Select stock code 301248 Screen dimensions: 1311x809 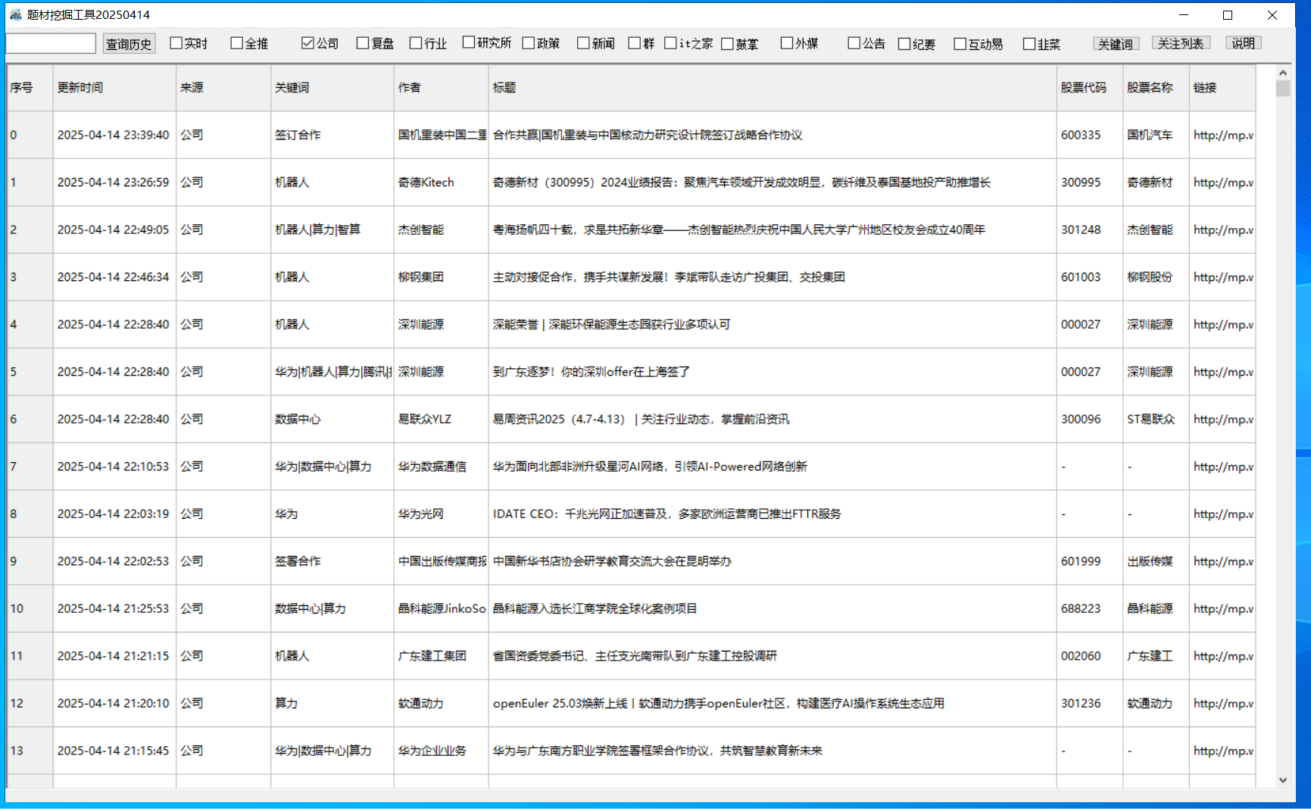1081,230
